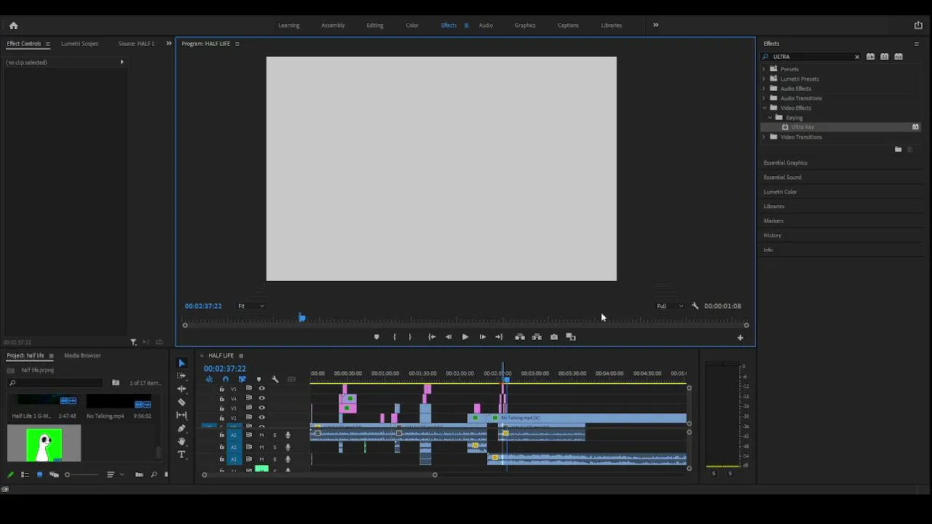
Task: Expand Lumetri Presets folder
Action: 764,79
